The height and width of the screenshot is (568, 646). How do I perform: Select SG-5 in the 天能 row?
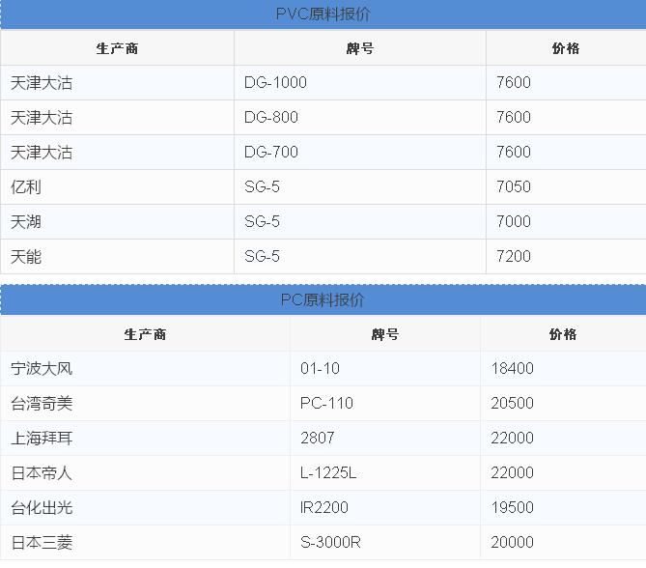point(360,256)
